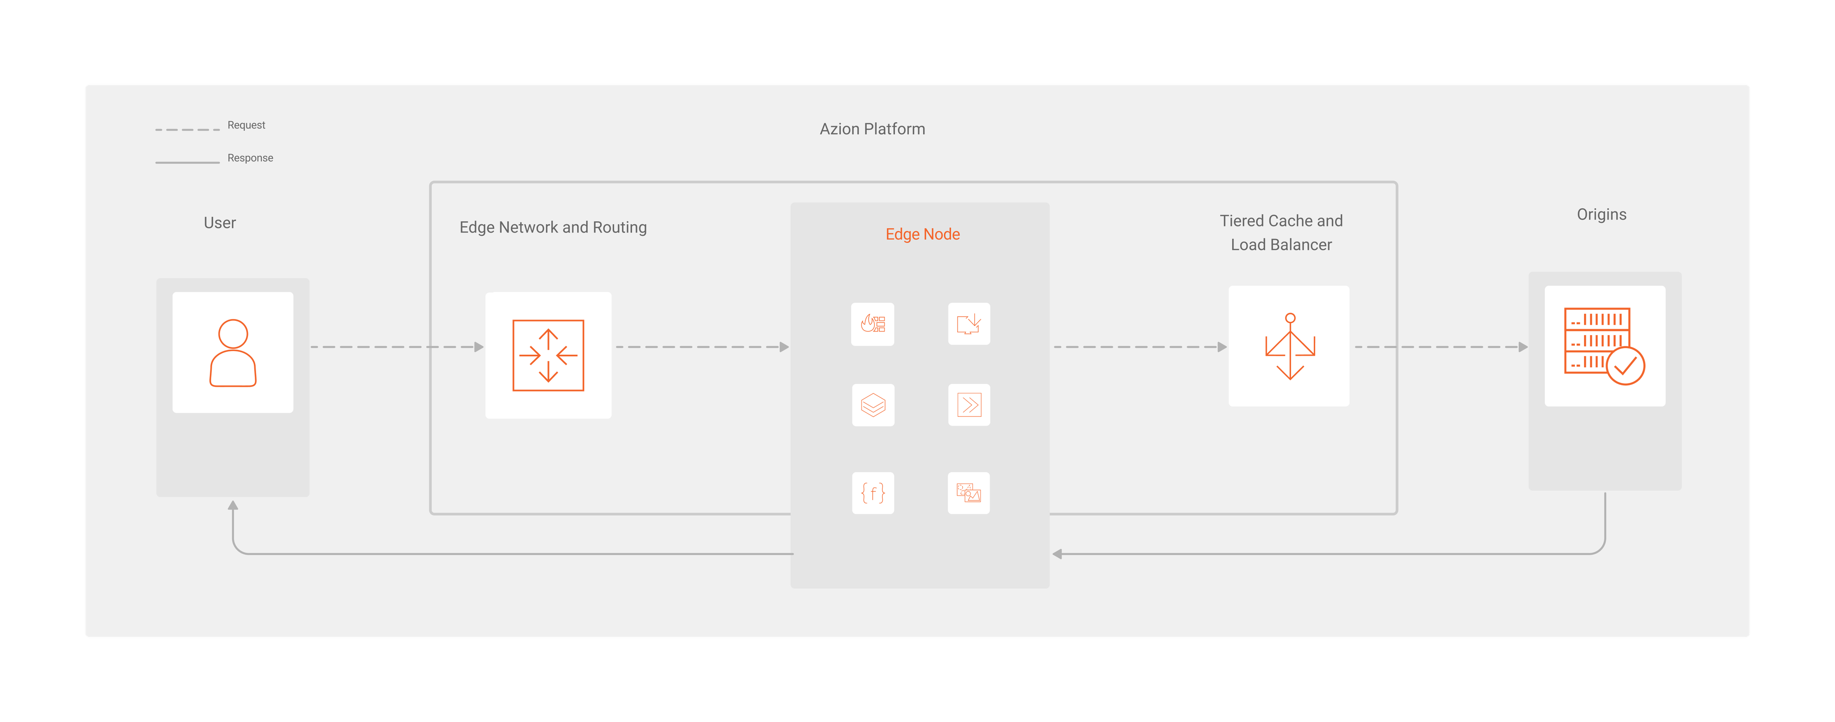The height and width of the screenshot is (722, 1835).
Task: Click 'Tiered Cache and Load Balancer' label
Action: pos(1281,233)
